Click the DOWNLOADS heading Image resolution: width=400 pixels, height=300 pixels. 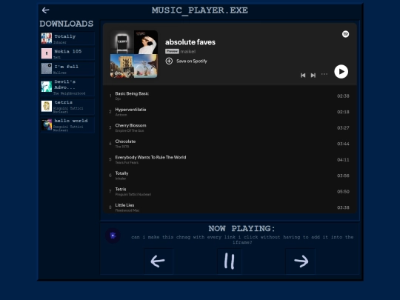pos(67,24)
